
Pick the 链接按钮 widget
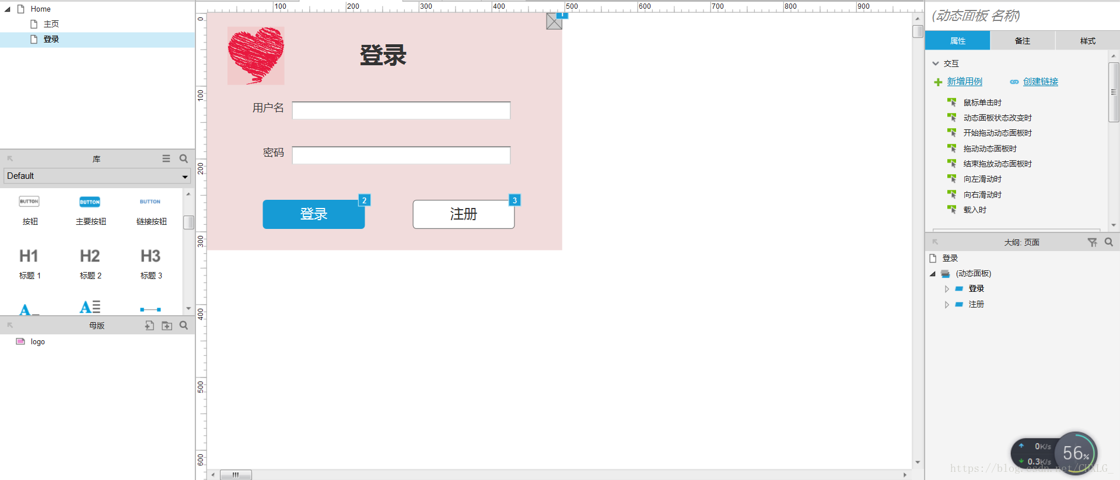pos(151,211)
